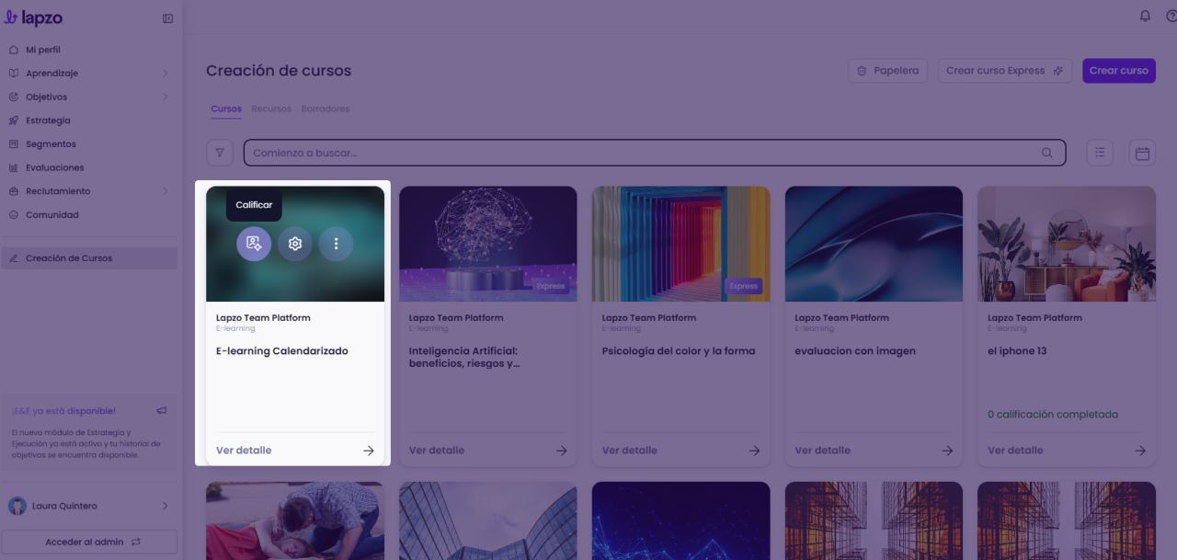Open the Inteligencia Artificial course thumbnail

(x=488, y=244)
